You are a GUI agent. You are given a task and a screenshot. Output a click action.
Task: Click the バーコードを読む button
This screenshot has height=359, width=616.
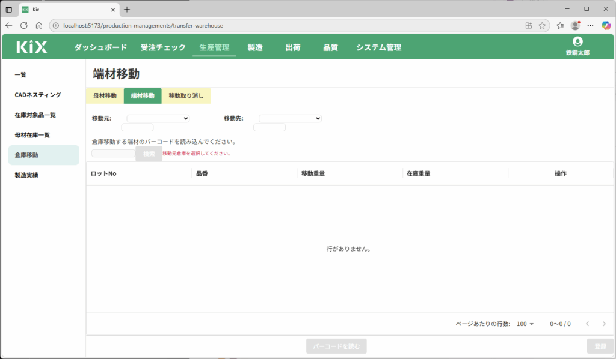coord(336,346)
